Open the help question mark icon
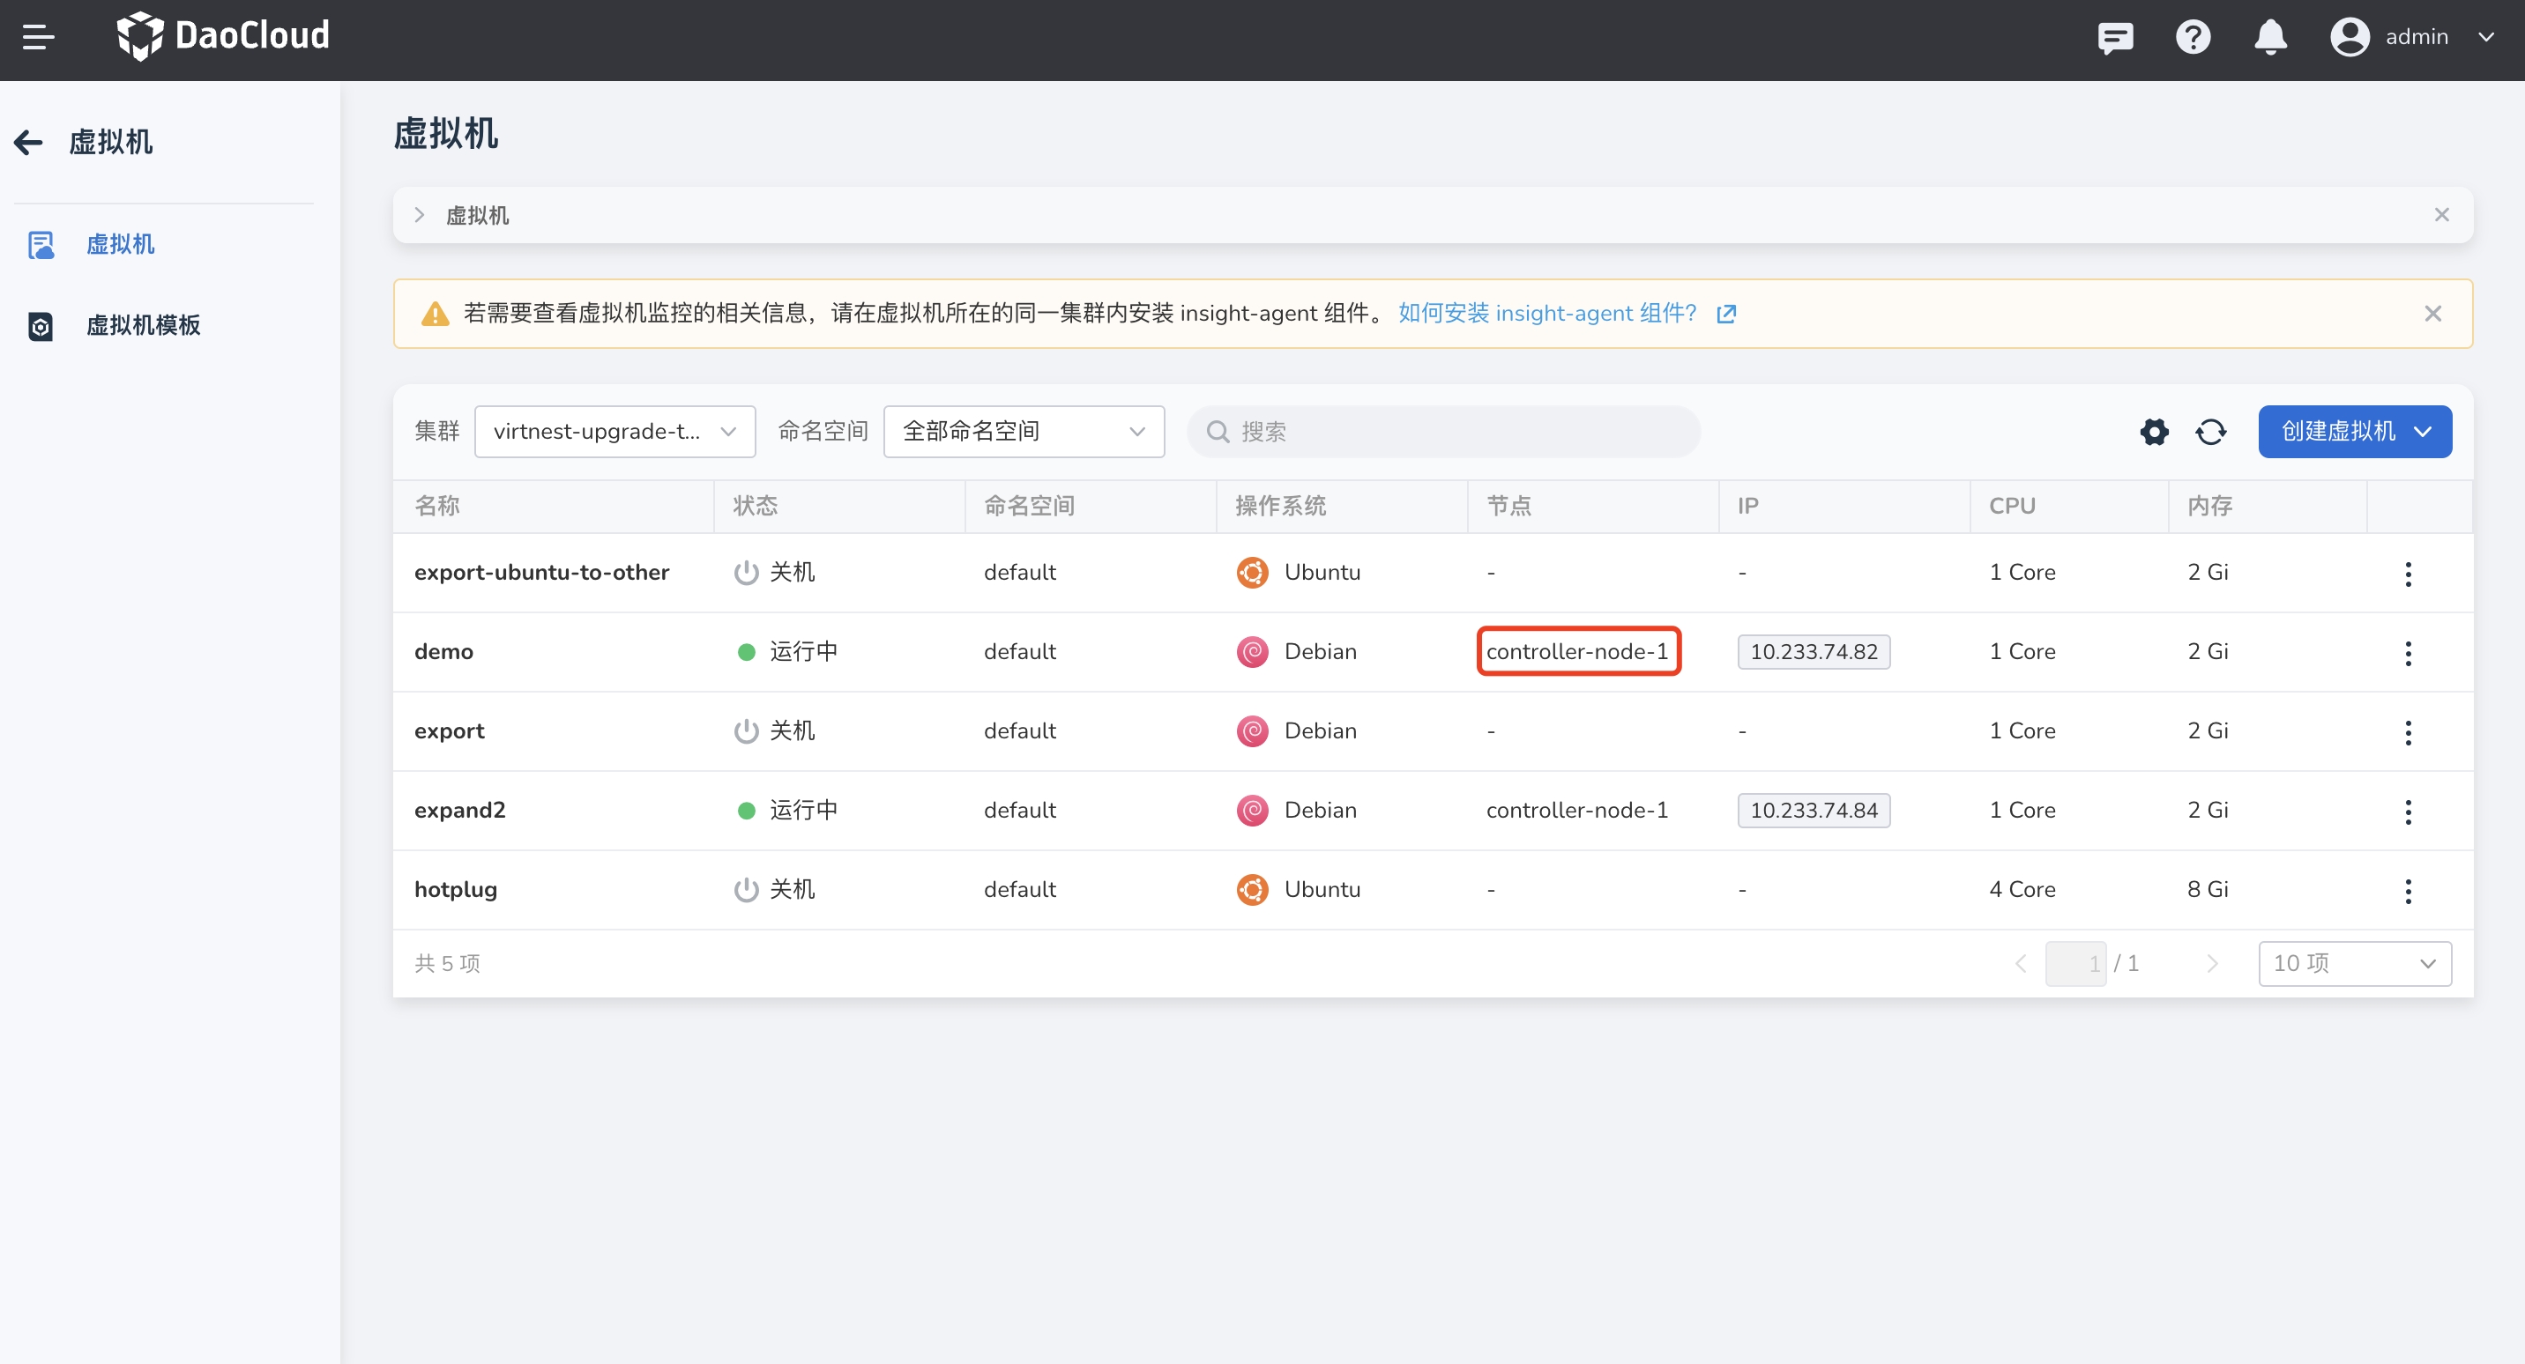Image resolution: width=2525 pixels, height=1364 pixels. coord(2192,37)
